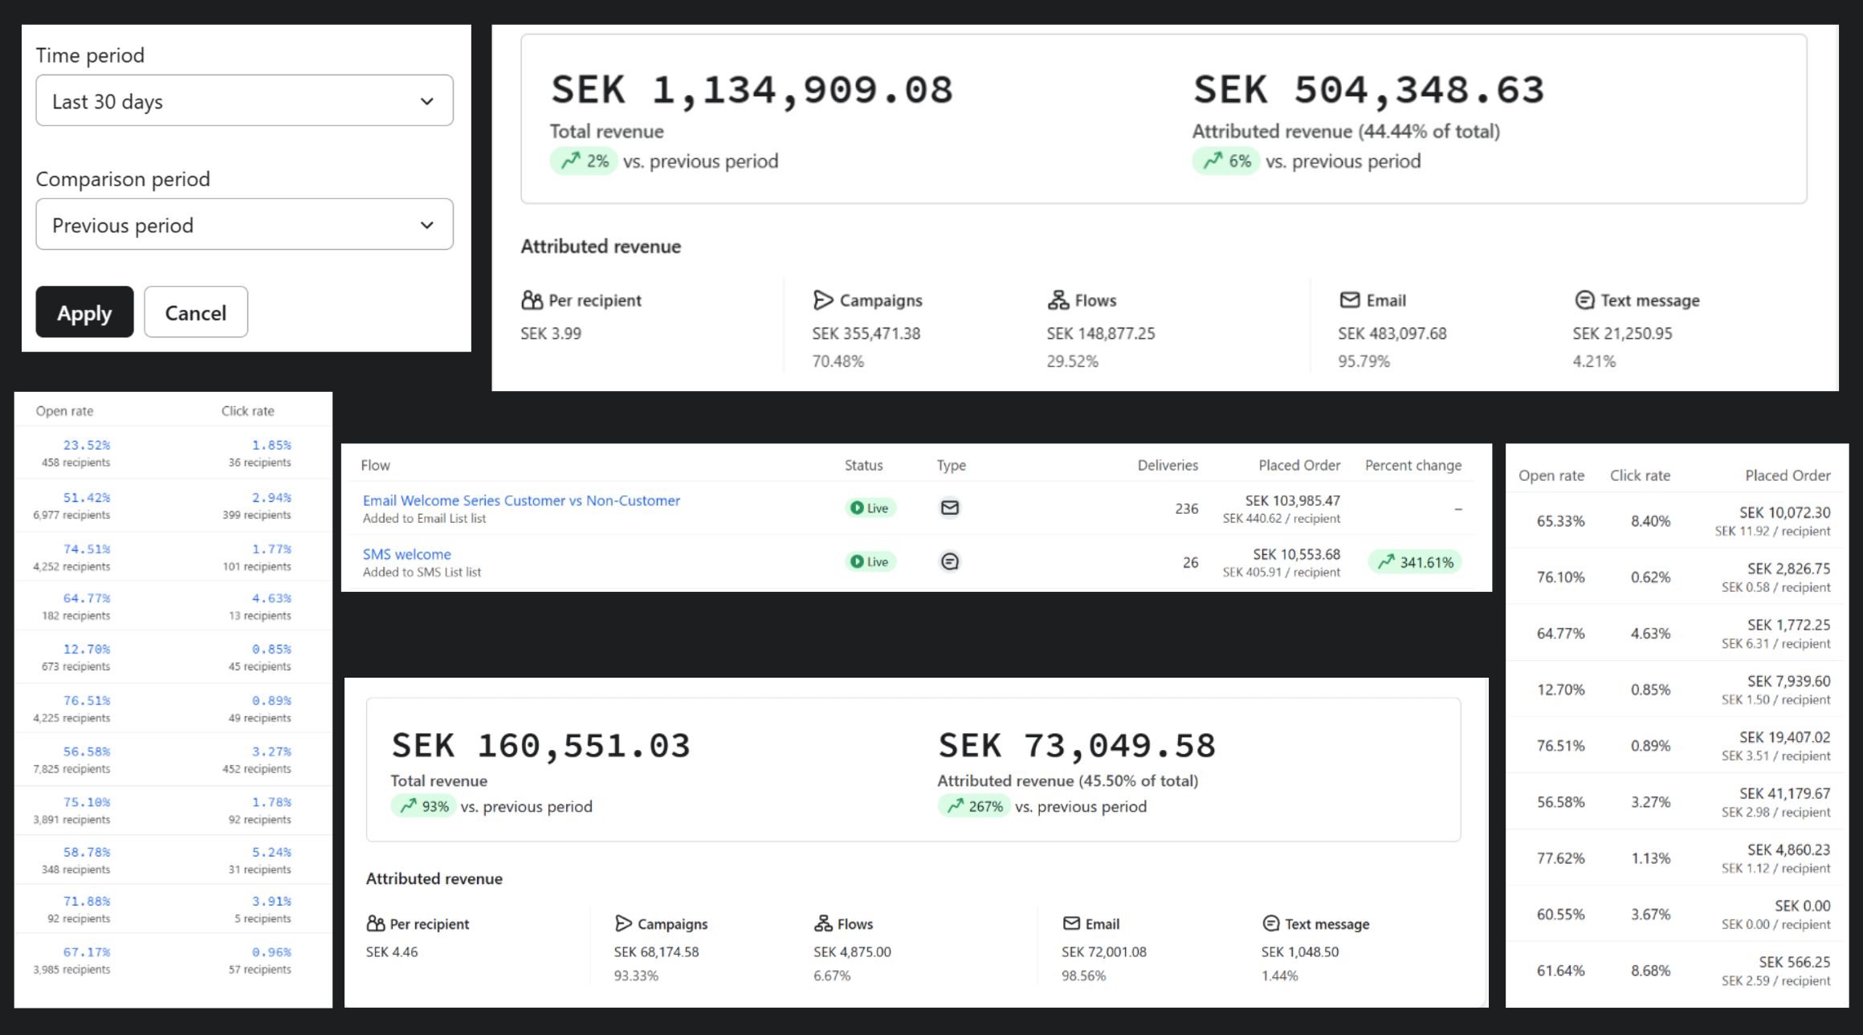This screenshot has height=1035, width=1863.
Task: Click Open rate header in right table
Action: [x=1551, y=475]
